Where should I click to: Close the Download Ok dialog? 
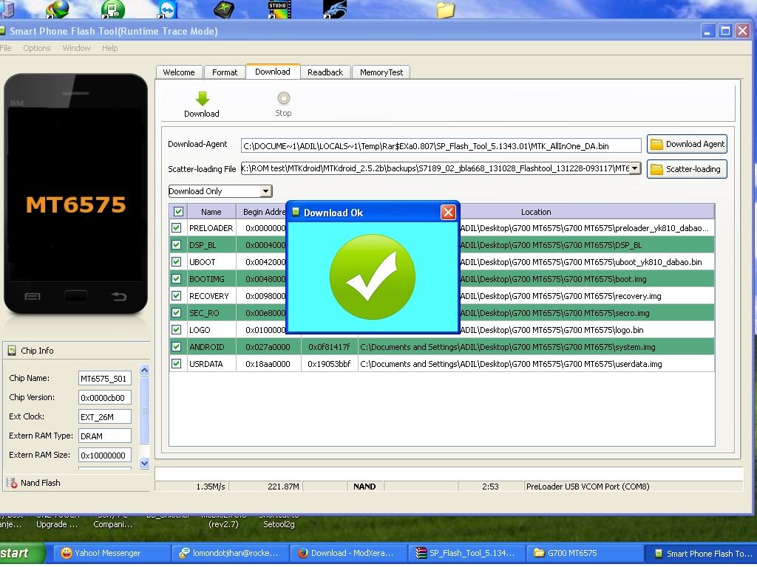tap(448, 213)
